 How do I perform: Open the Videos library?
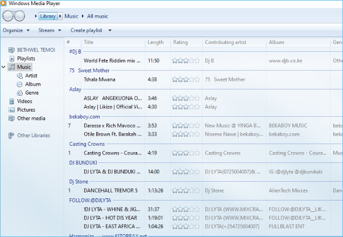click(x=24, y=101)
